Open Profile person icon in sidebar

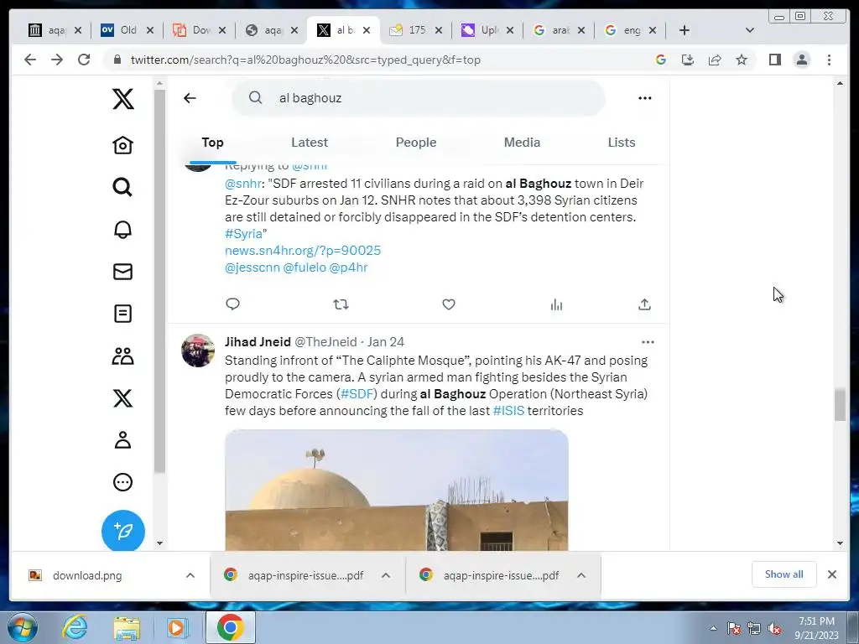click(x=122, y=440)
